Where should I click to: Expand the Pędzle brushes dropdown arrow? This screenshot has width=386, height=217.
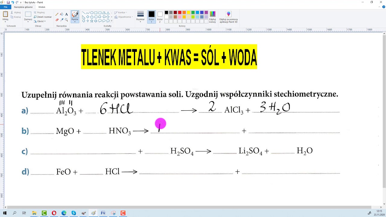coord(75,21)
